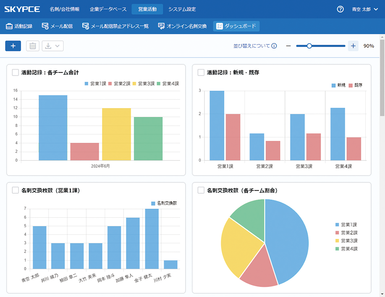
Task: Open the 並び替えについて link
Action: click(251, 46)
